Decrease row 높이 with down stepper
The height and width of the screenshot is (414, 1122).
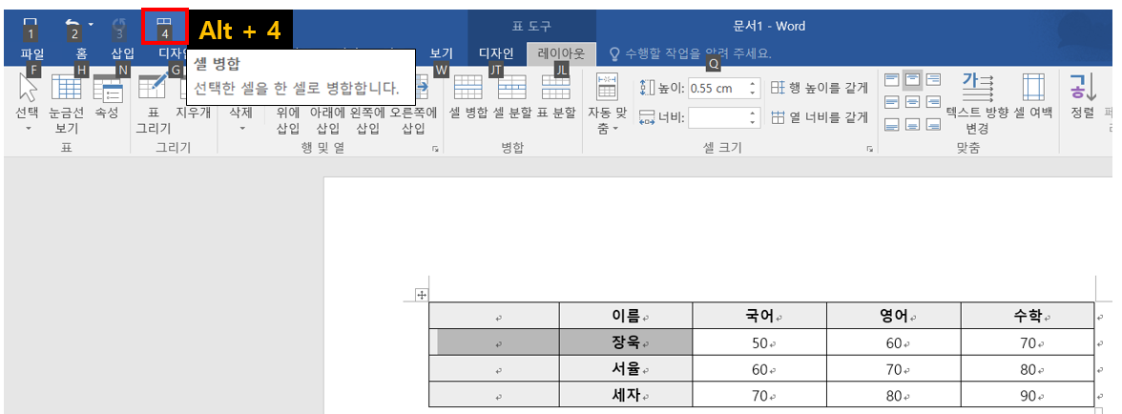pyautogui.click(x=752, y=93)
